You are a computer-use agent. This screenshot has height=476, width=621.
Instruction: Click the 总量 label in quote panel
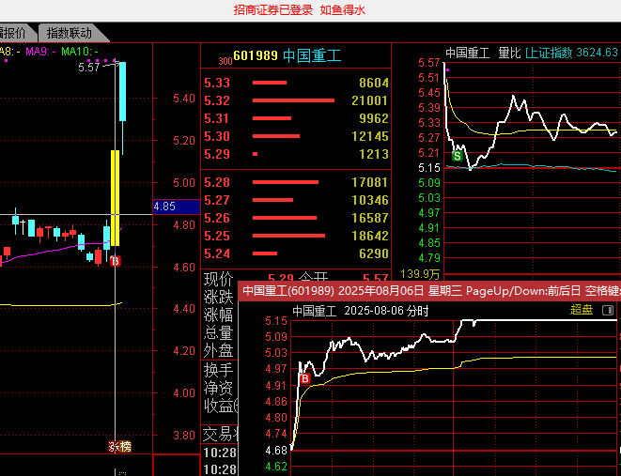click(x=218, y=332)
